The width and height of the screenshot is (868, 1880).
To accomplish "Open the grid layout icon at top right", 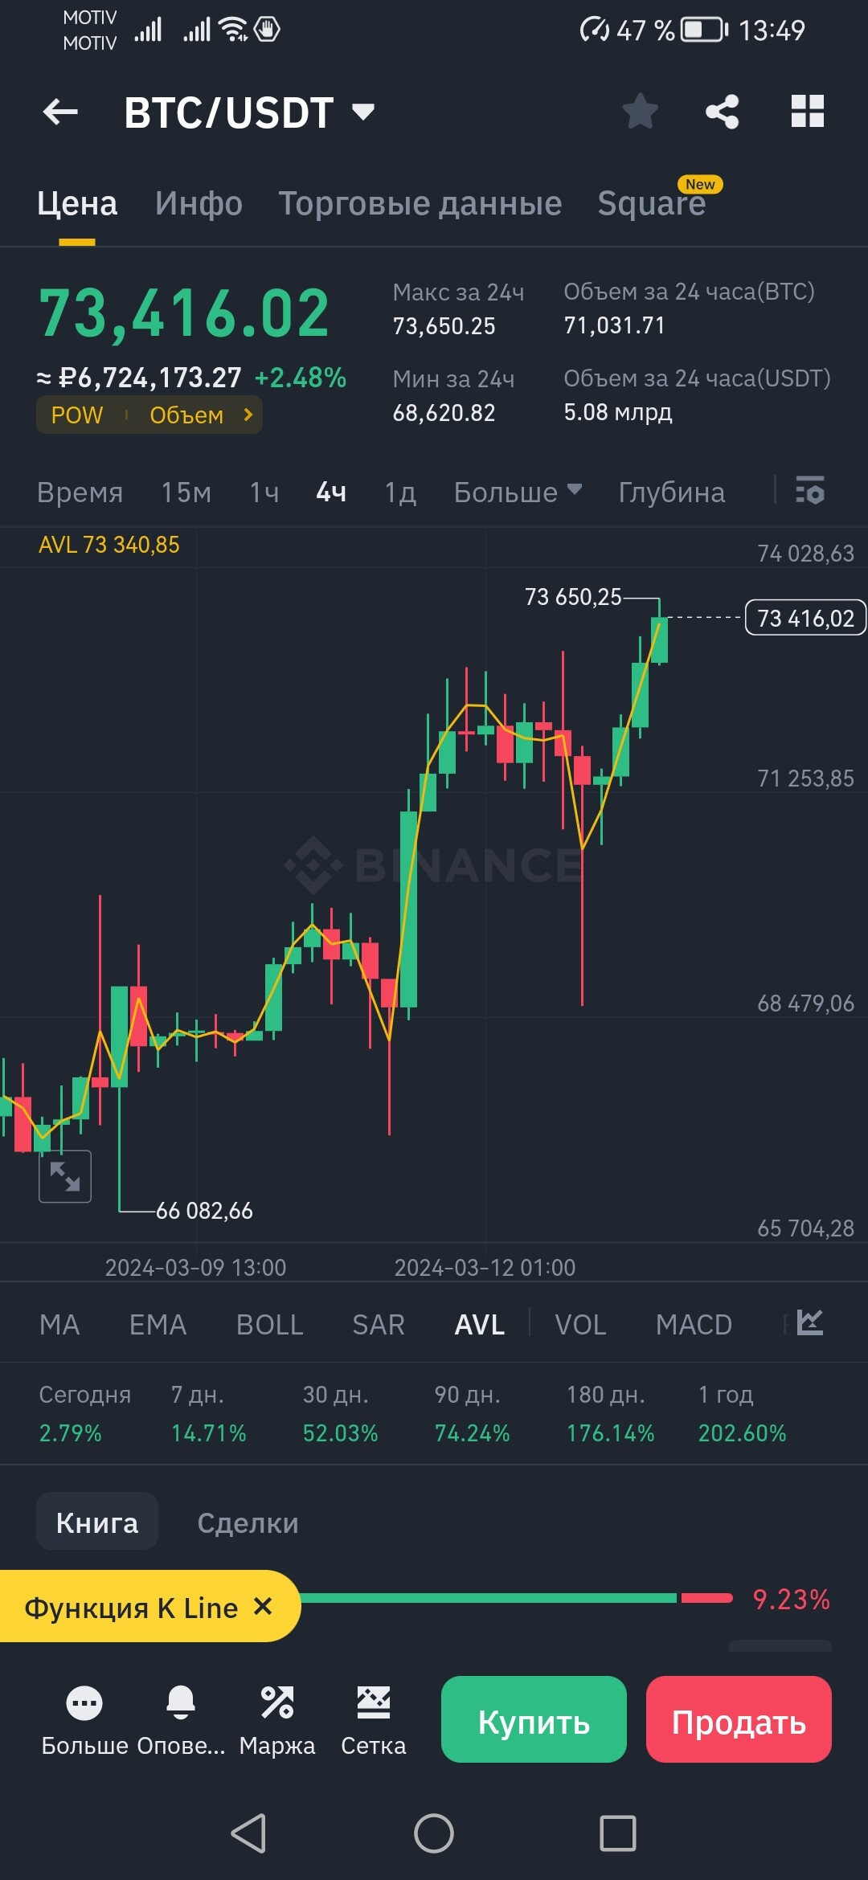I will point(808,111).
